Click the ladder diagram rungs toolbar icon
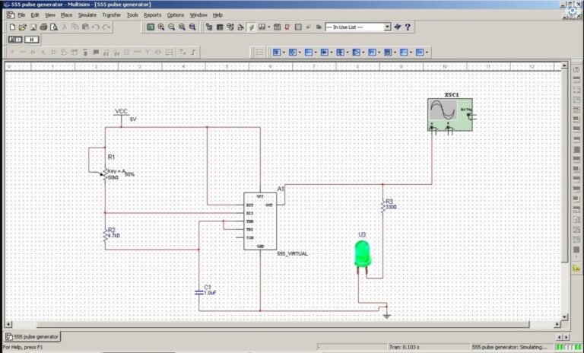584x353 pixels. (259, 52)
